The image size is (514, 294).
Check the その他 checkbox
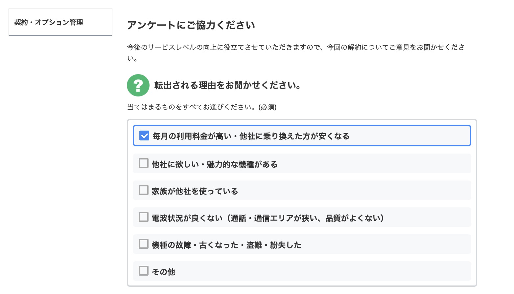[144, 271]
